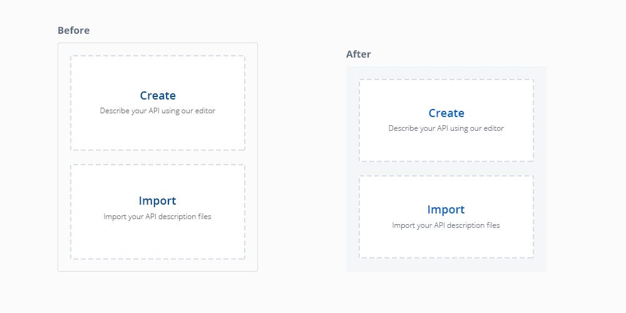Click "Import your API description files" under After

[446, 225]
